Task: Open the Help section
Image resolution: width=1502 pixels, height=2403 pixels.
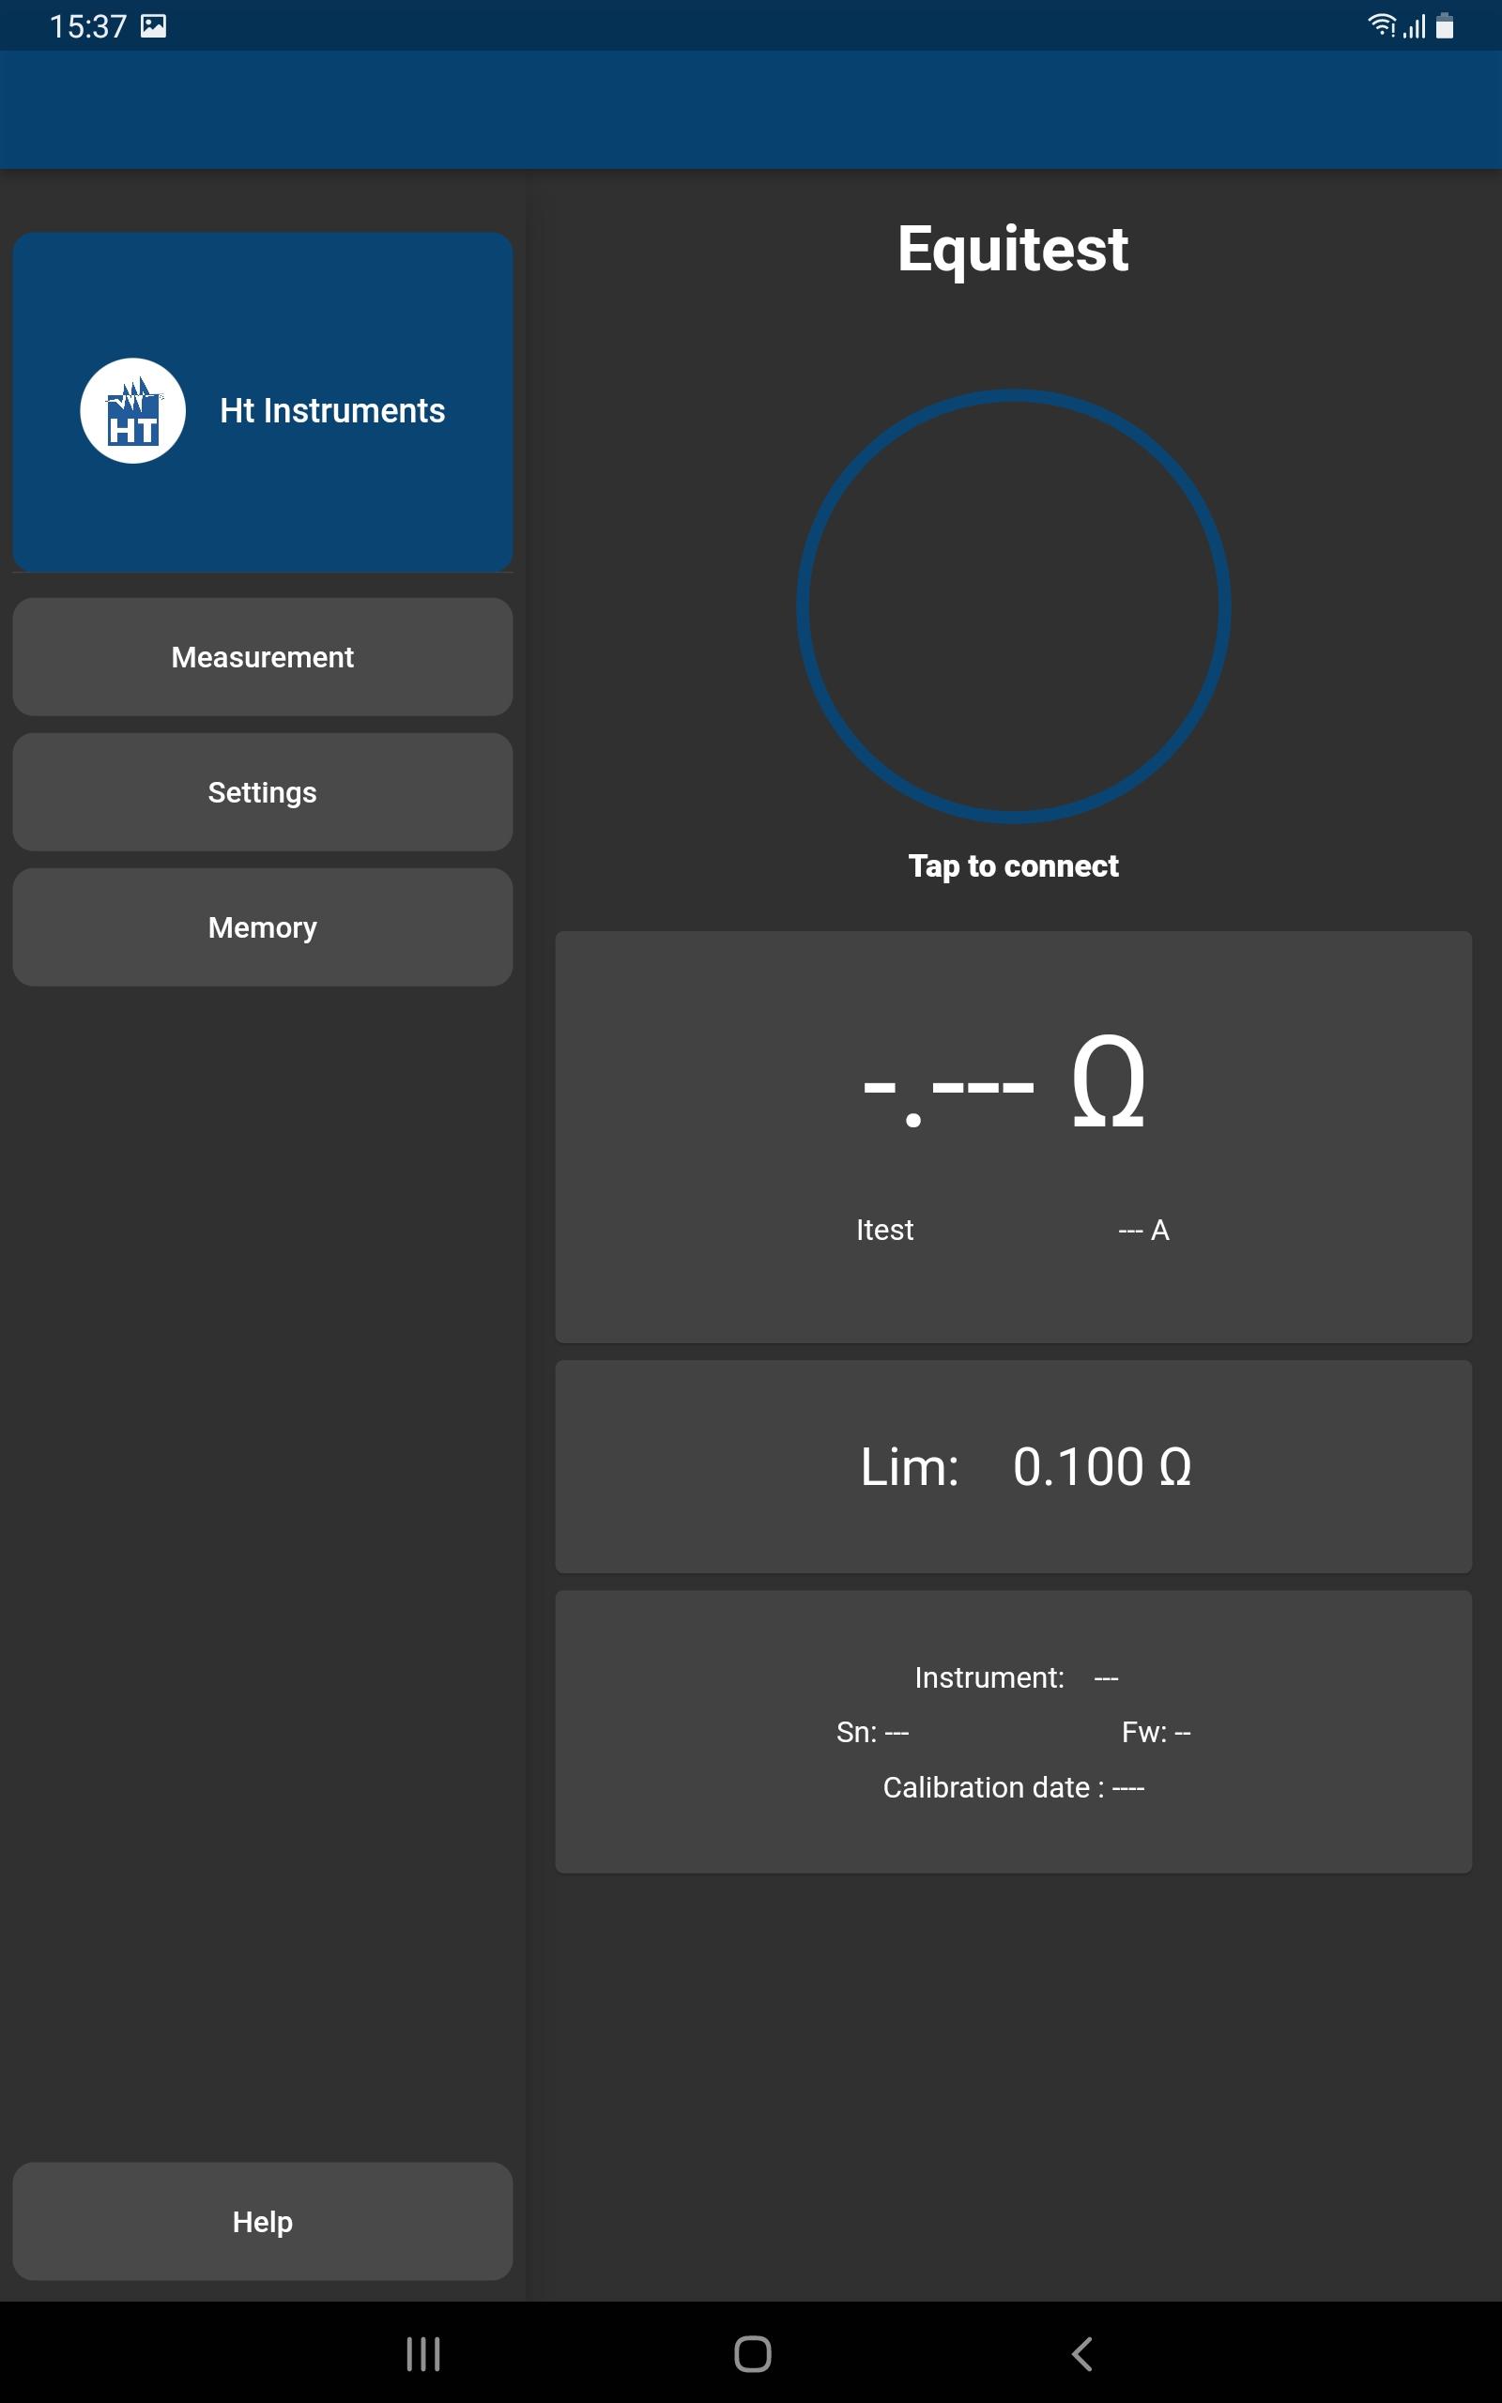Action: tap(262, 2221)
